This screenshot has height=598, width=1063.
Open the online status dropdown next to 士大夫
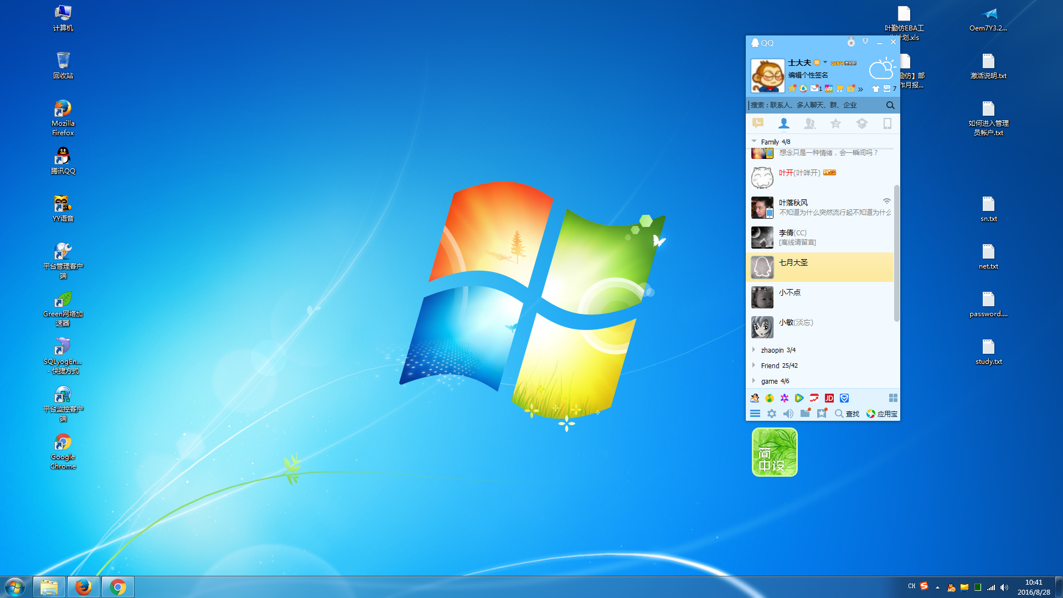click(821, 63)
